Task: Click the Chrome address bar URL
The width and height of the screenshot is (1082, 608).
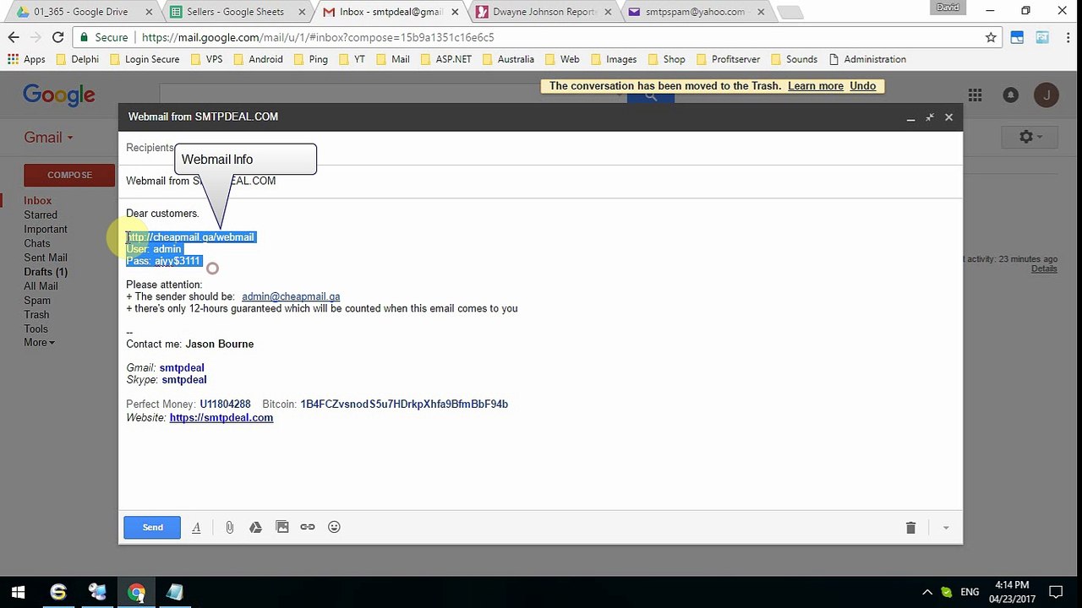Action: (318, 37)
